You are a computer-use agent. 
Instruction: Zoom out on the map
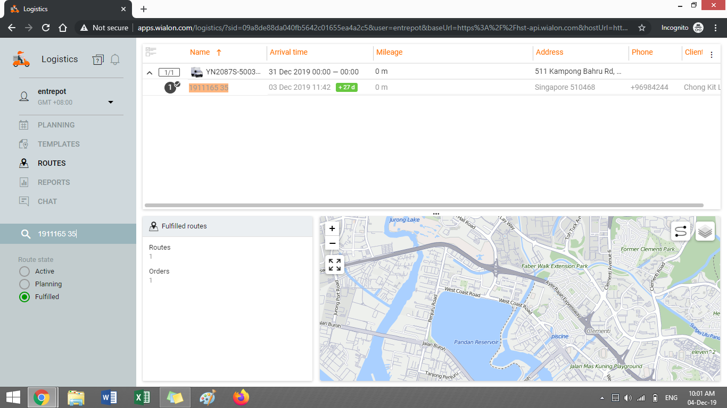tap(332, 244)
